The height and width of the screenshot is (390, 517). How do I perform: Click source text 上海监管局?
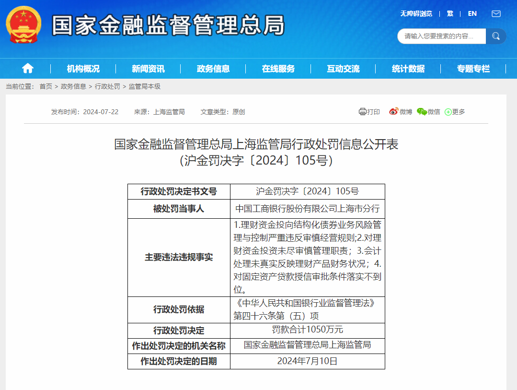(x=169, y=112)
